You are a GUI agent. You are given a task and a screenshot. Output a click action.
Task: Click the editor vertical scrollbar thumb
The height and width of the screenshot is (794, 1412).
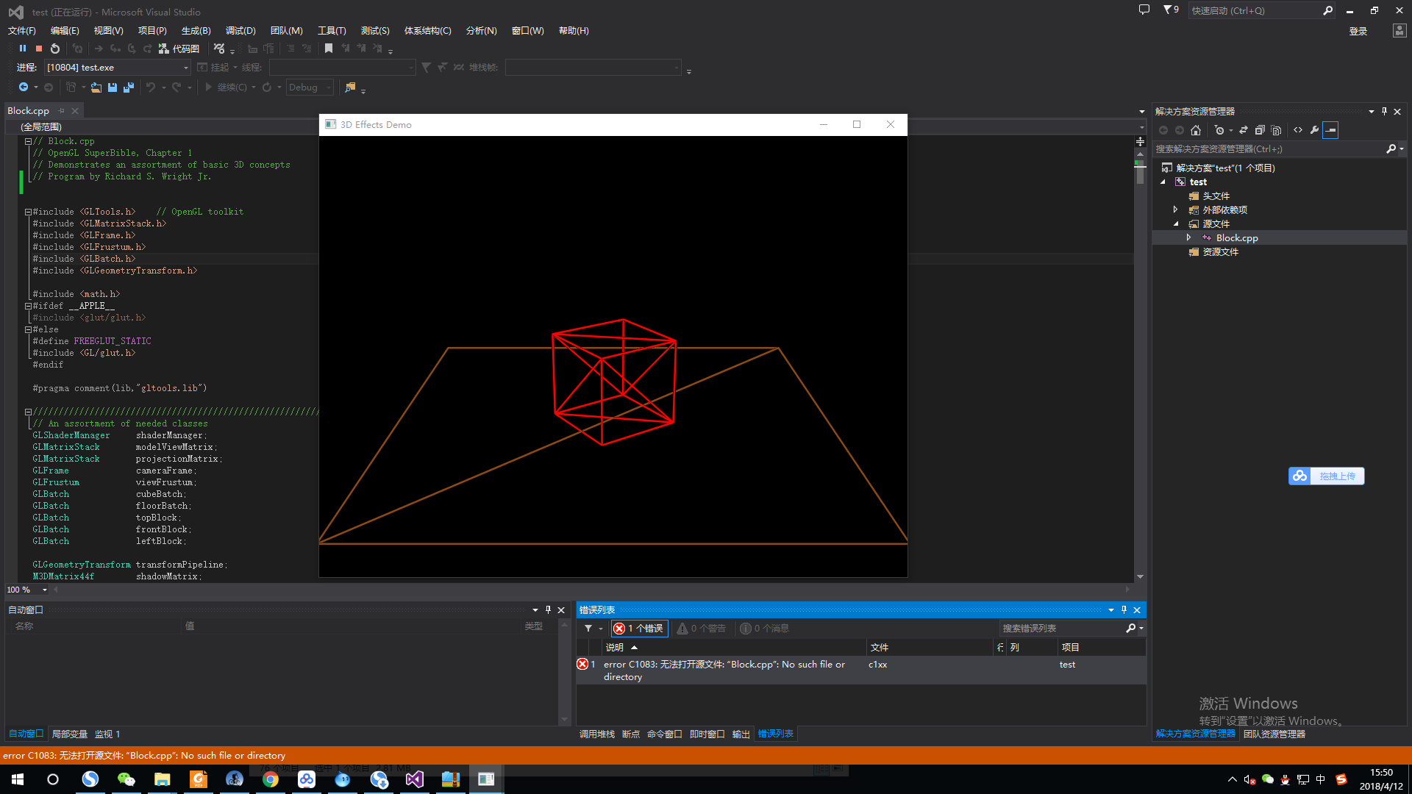pos(1140,175)
